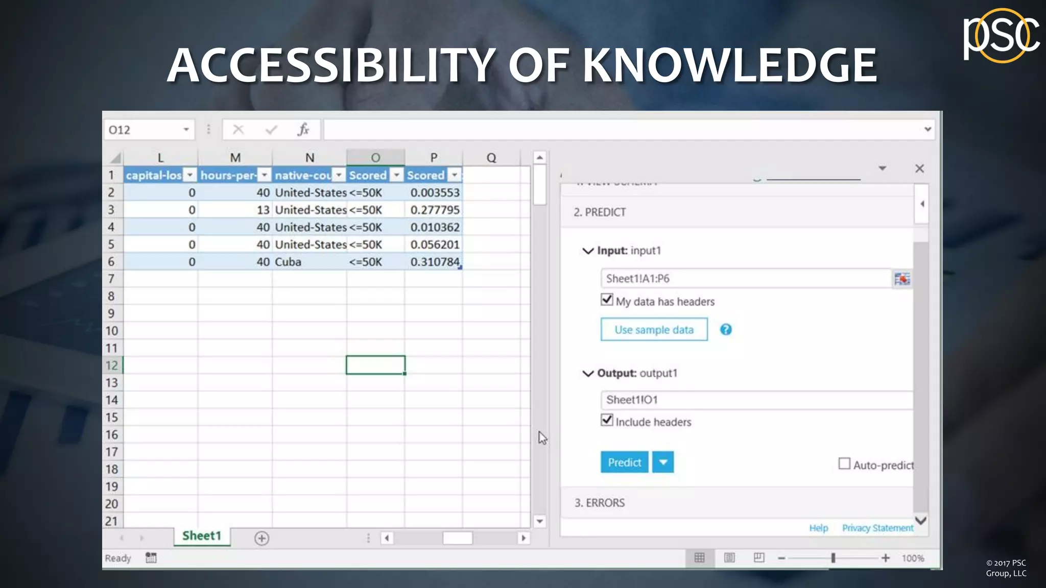Click the sheet scroll down arrow
This screenshot has height=588, width=1046.
539,521
